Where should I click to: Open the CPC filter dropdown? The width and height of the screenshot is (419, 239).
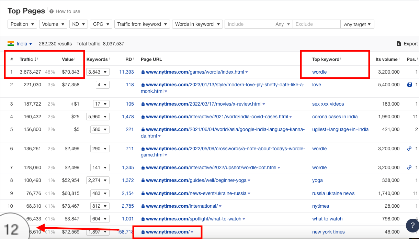pyautogui.click(x=101, y=24)
